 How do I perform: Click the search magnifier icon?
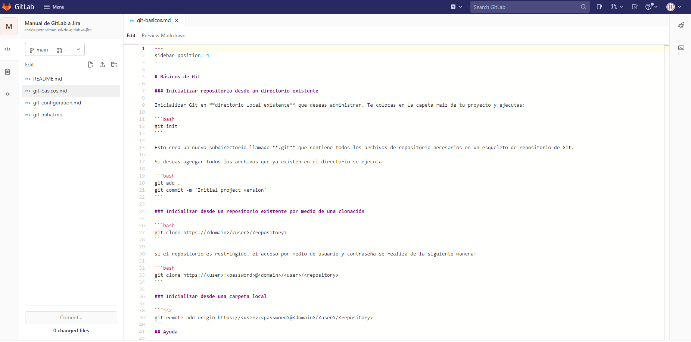[x=583, y=7]
